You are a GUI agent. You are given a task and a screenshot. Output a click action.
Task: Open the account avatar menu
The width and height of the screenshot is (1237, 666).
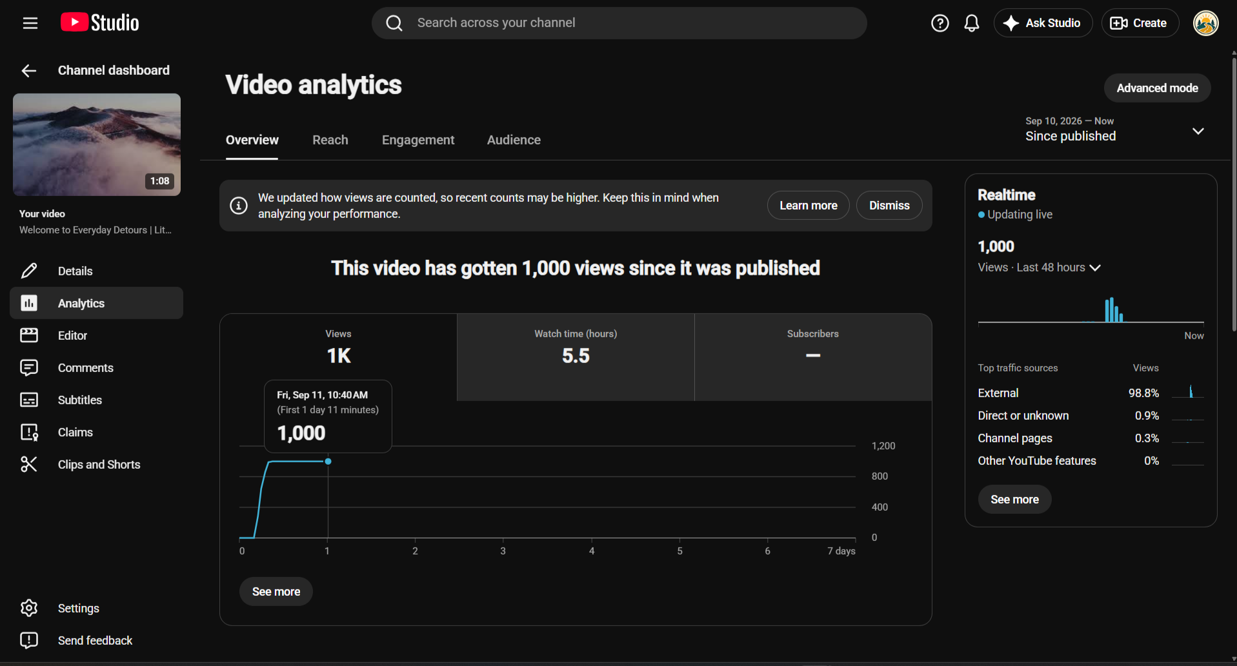click(1205, 23)
